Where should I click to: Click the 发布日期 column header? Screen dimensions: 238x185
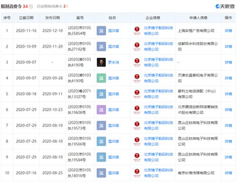point(52,18)
